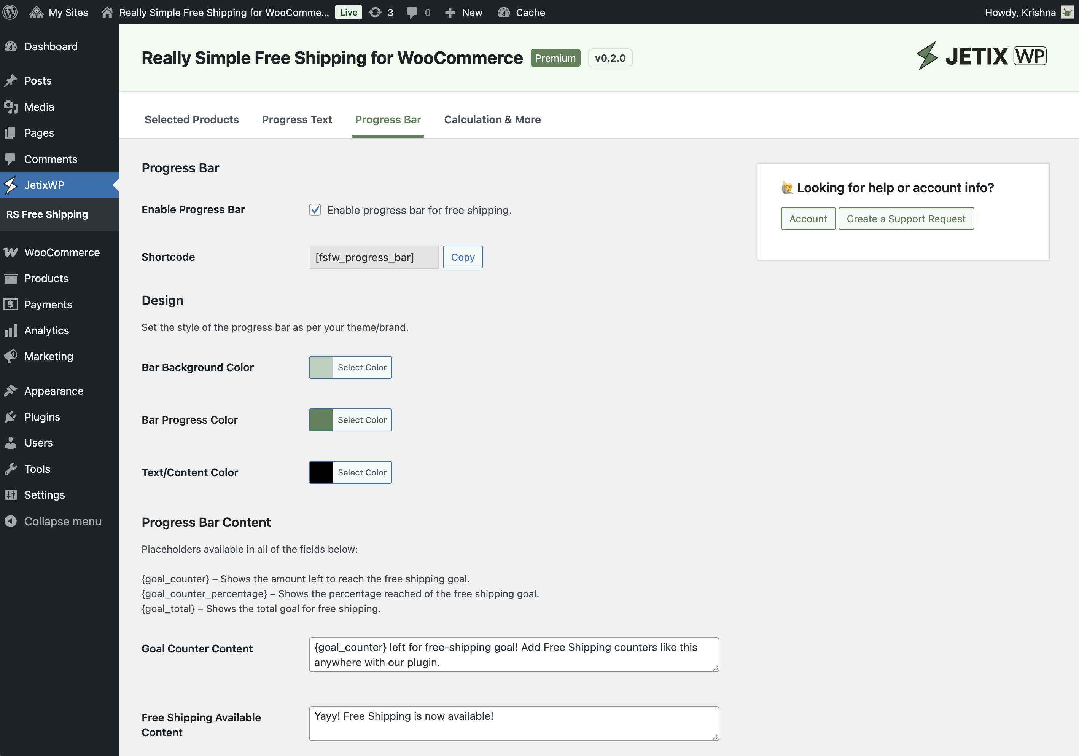
Task: Click the Account button
Action: (x=808, y=219)
